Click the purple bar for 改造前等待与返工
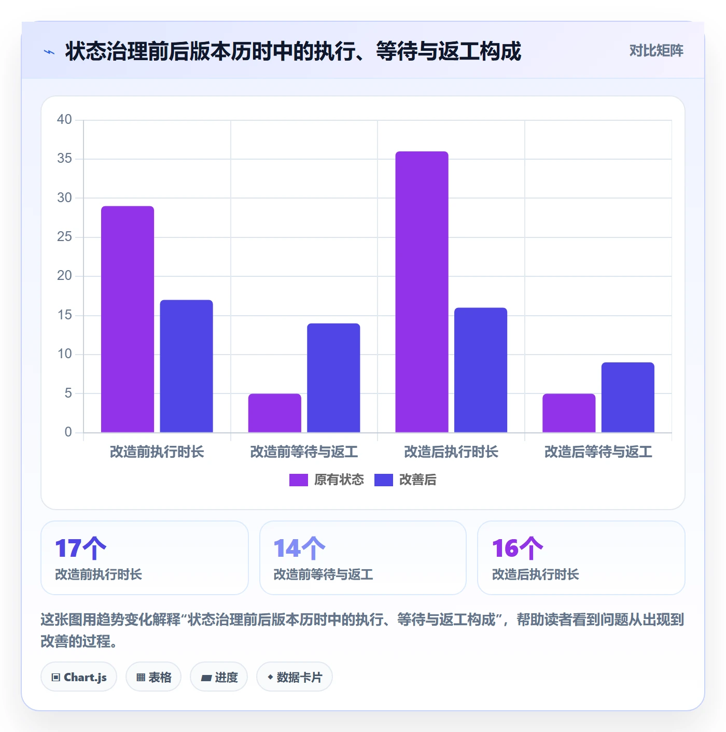 coord(275,413)
